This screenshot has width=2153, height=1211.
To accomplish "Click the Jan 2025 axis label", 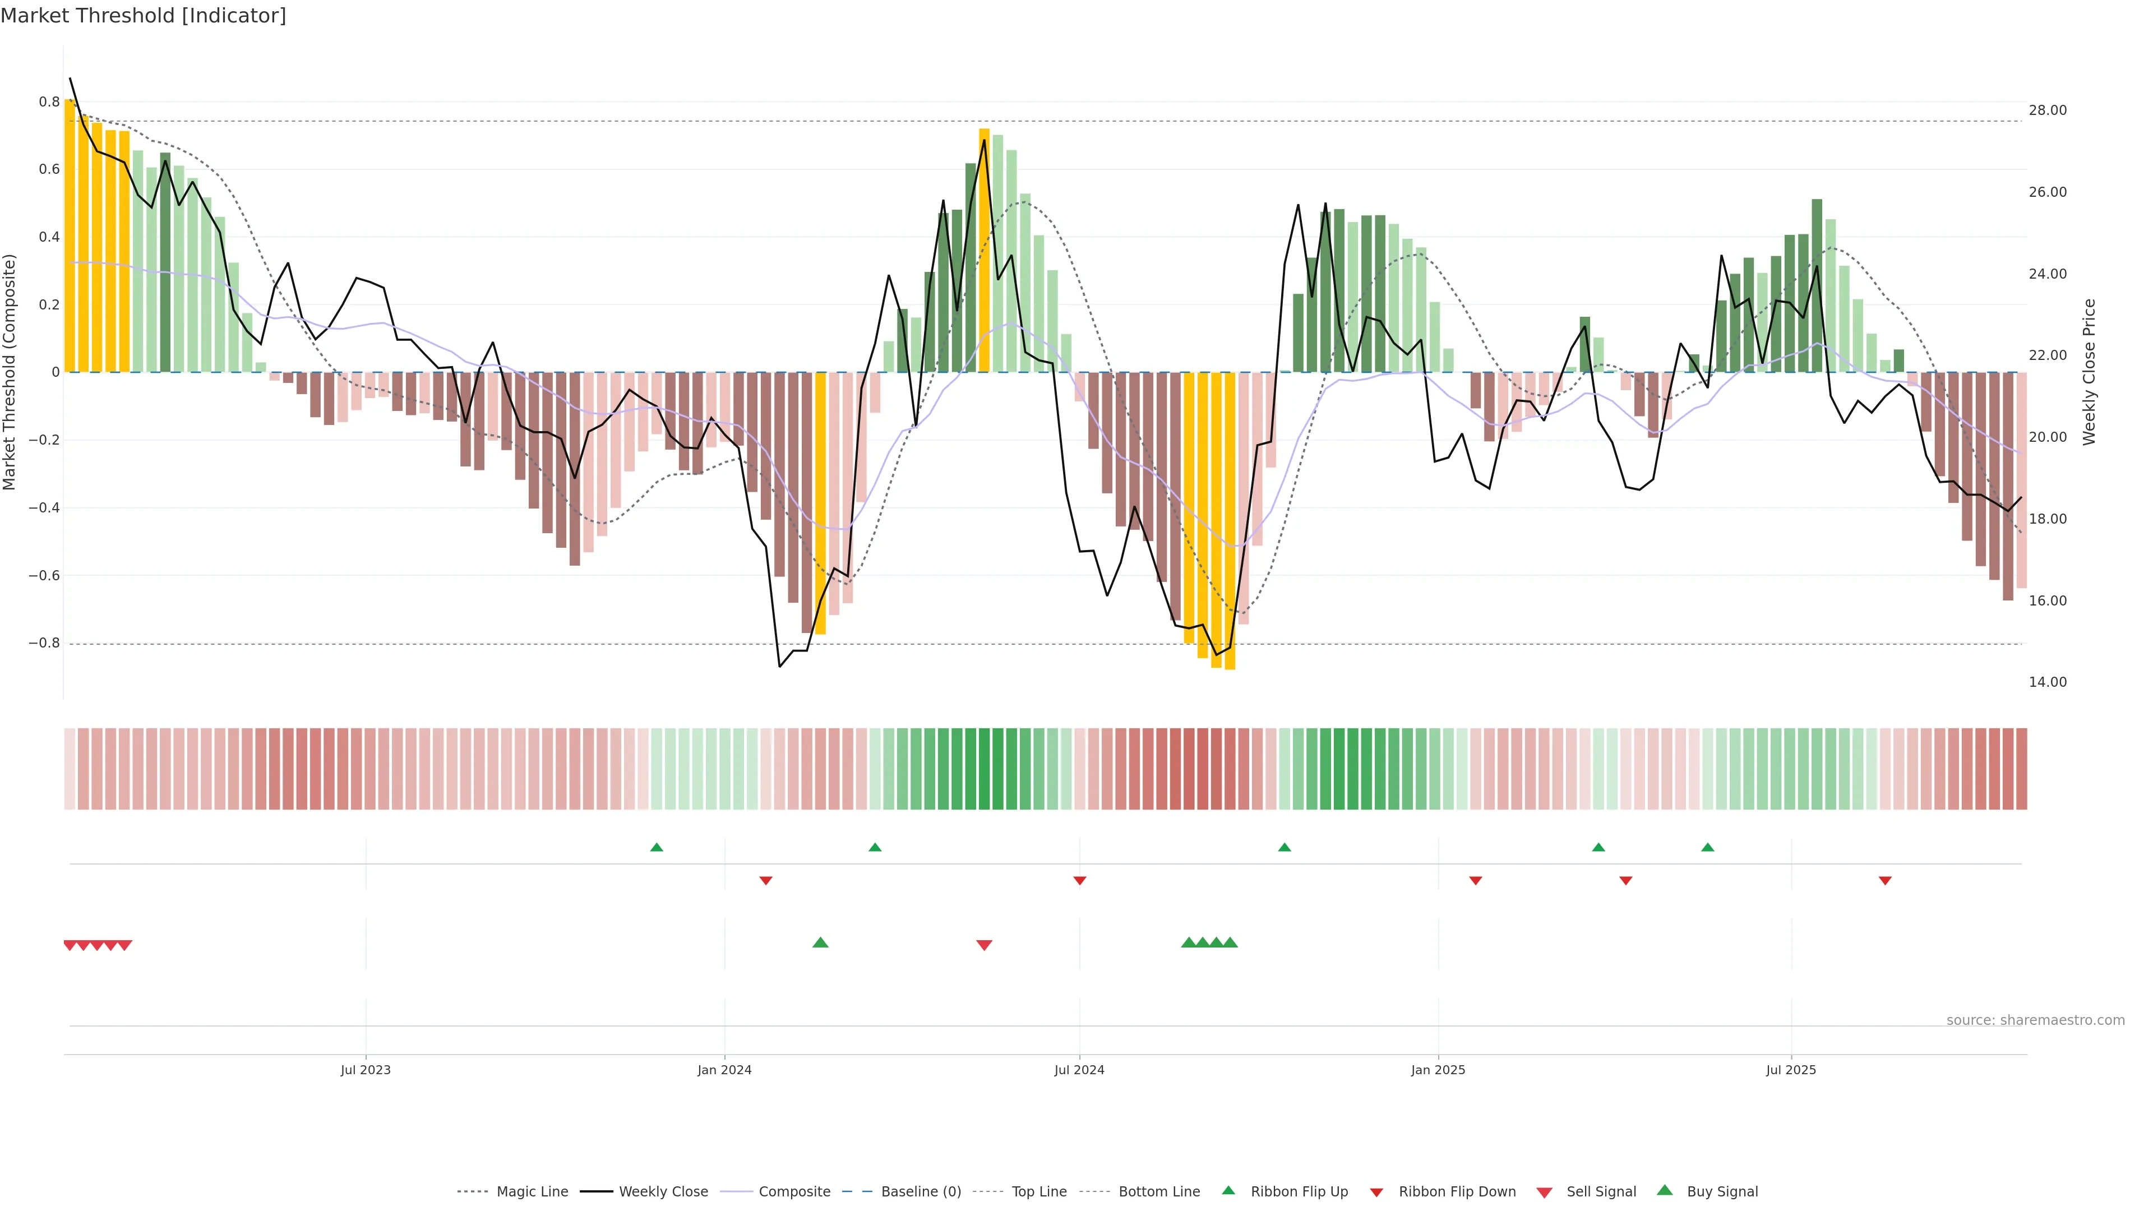I will 1438,1071.
